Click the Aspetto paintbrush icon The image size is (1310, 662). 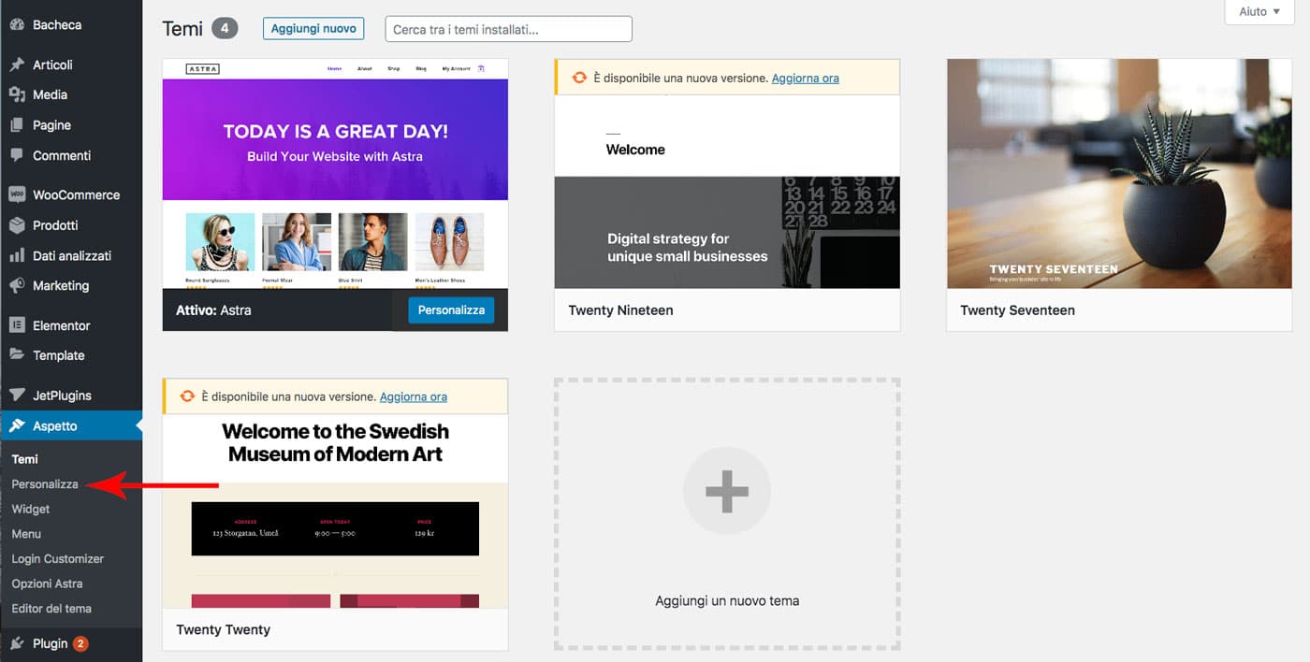tap(17, 425)
